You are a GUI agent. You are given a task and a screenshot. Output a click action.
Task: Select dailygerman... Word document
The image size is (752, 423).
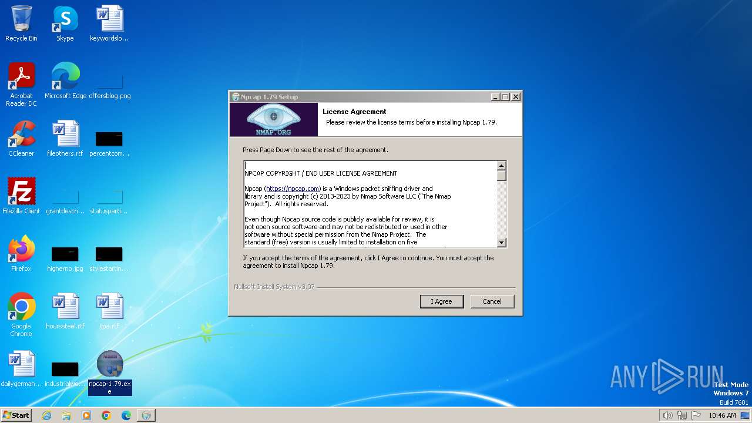(21, 369)
